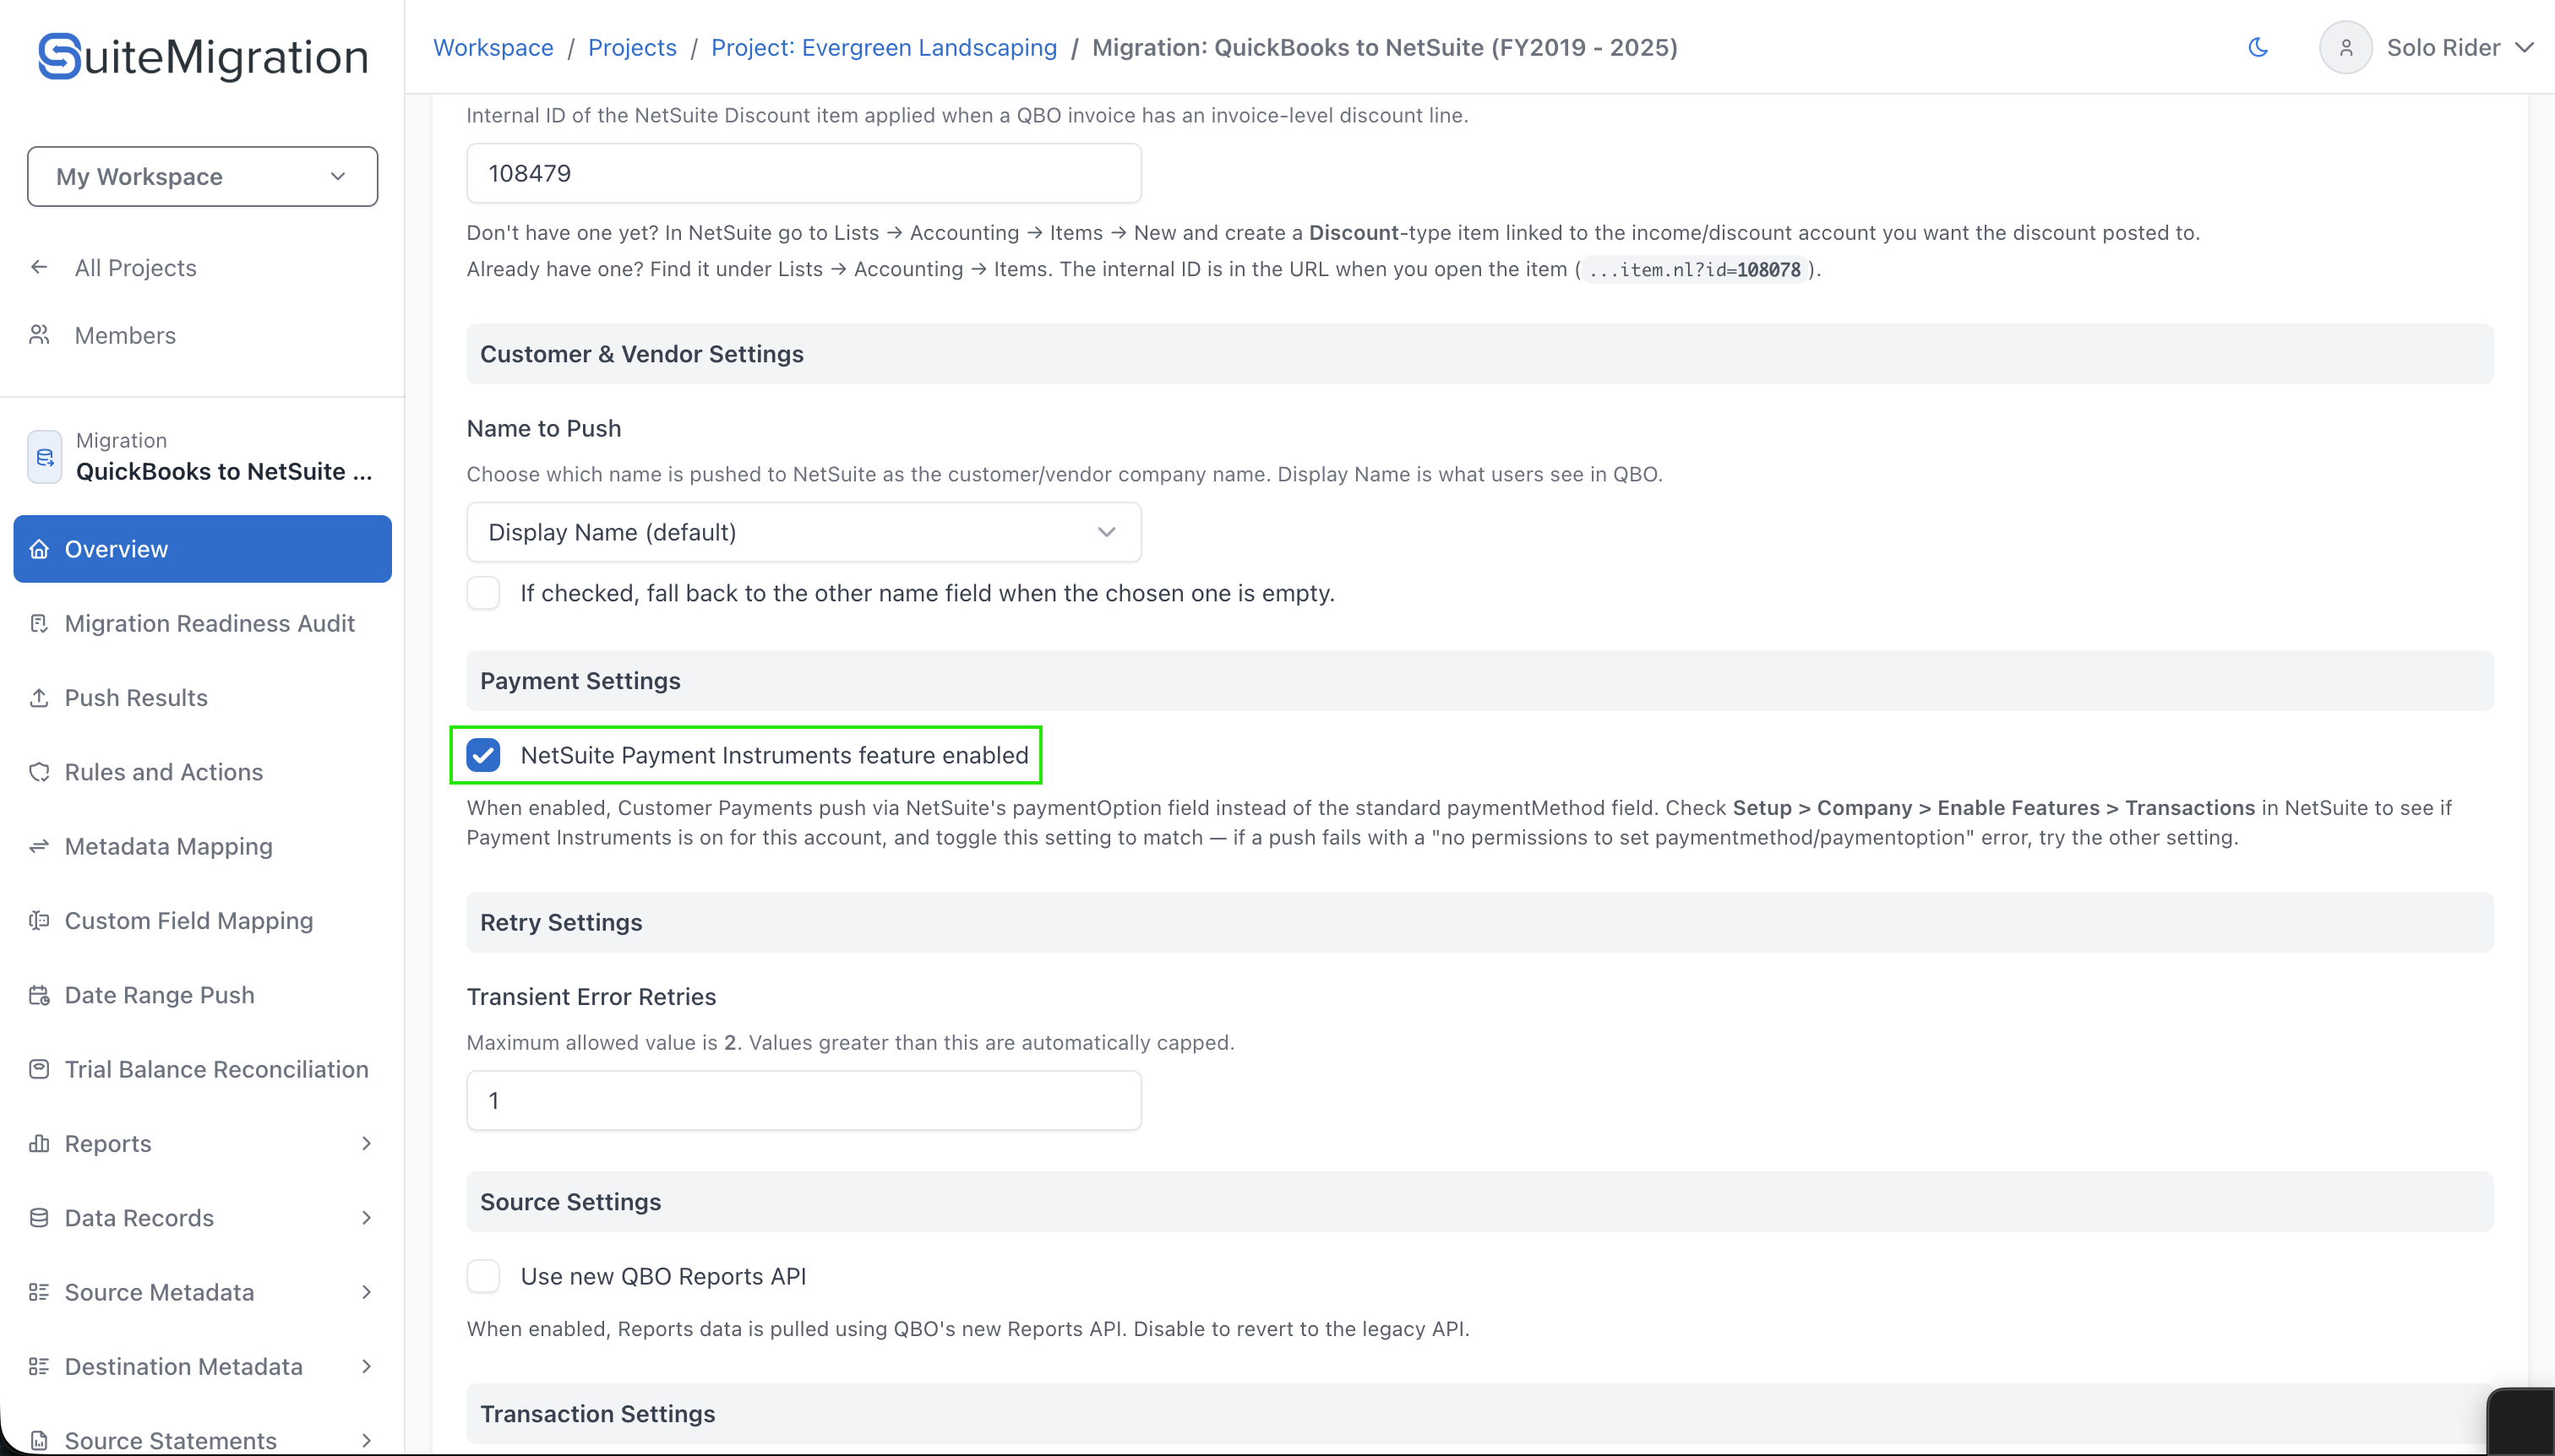Click the Transaction Settings section header

1479,1414
